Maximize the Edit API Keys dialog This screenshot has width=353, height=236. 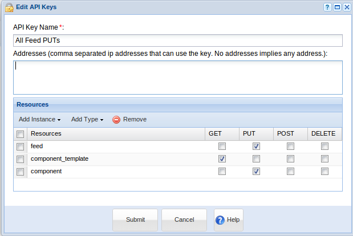pos(337,7)
